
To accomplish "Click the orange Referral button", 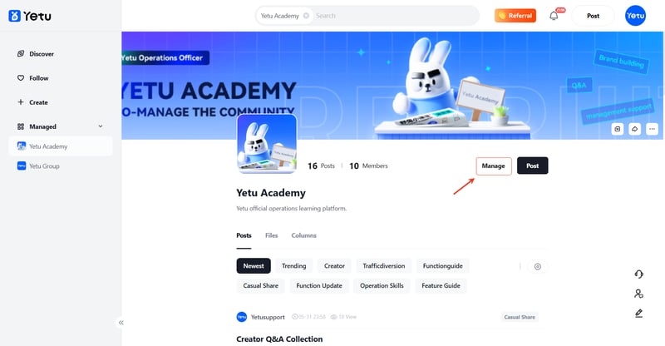I will [x=515, y=16].
